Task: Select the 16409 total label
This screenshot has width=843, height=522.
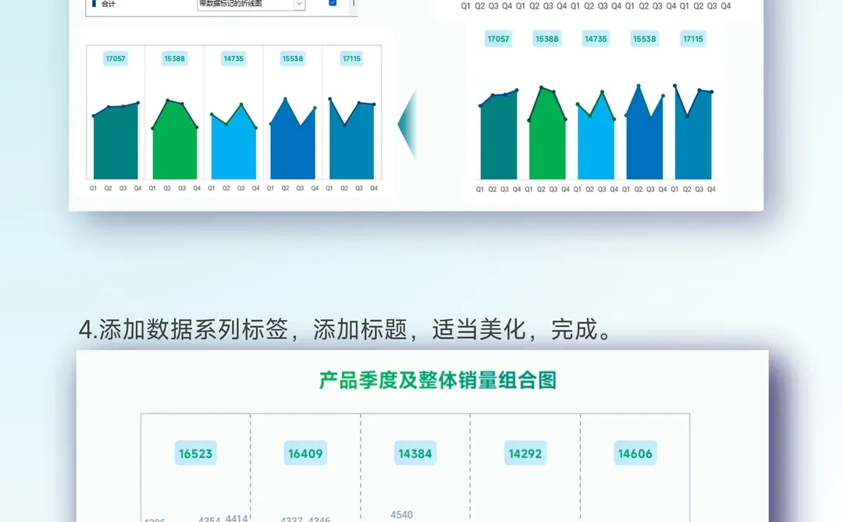Action: tap(305, 453)
